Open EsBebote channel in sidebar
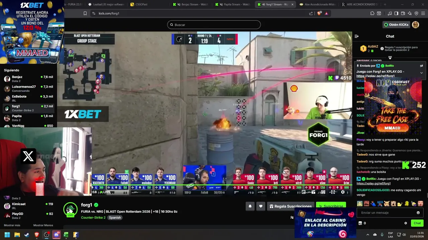This screenshot has height=240, width=428. 28,98
